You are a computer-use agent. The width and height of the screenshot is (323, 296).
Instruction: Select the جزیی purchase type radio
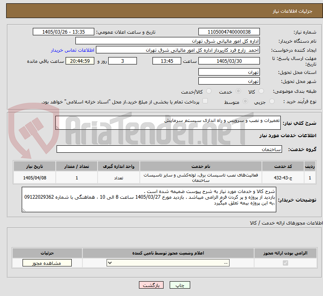tap(272, 101)
